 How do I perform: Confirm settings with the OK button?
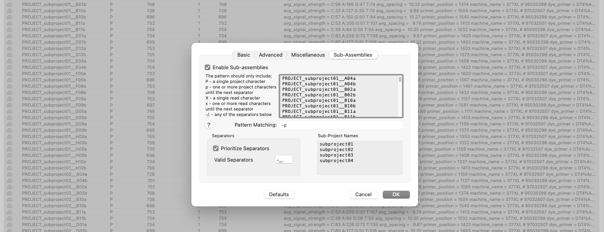point(396,194)
